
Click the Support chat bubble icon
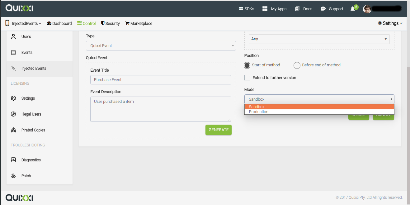click(x=323, y=9)
